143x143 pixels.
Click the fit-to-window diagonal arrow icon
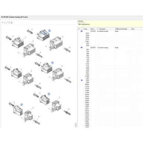(7, 22)
